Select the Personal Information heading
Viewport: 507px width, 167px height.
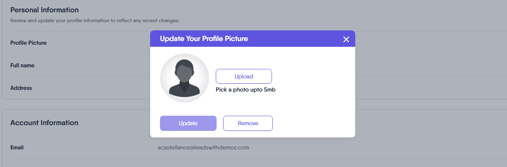coord(44,10)
